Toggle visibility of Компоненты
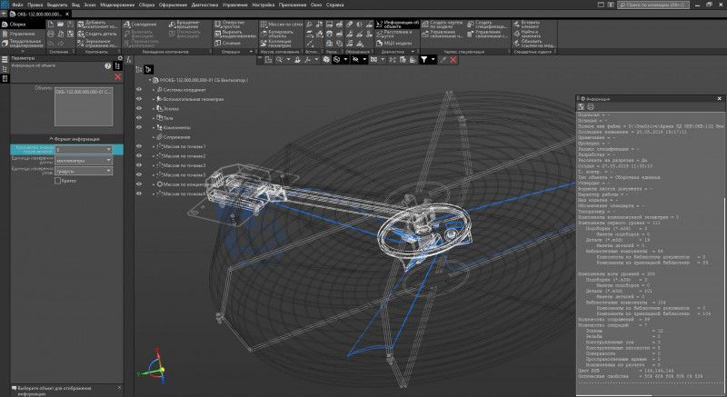The width and height of the screenshot is (727, 397). point(139,127)
